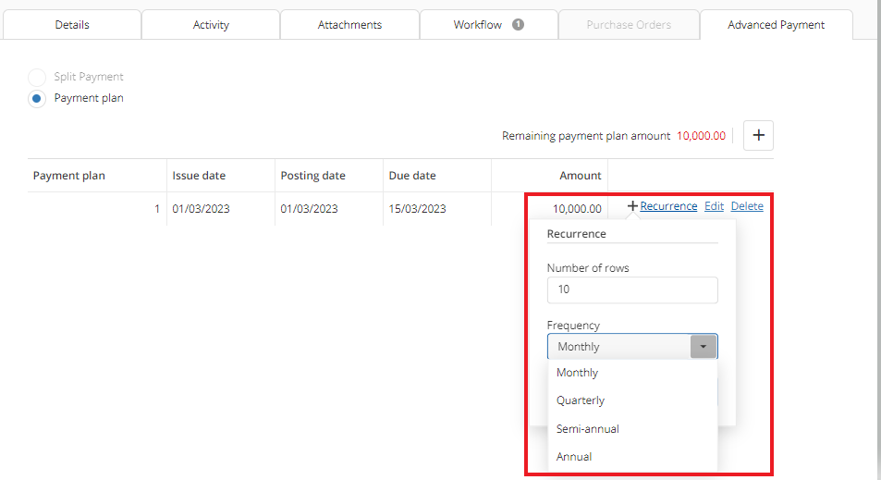Choose Quarterly from the frequency list
This screenshot has height=480, width=881.
pos(581,400)
